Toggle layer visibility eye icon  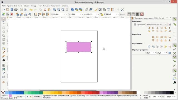(27, 97)
